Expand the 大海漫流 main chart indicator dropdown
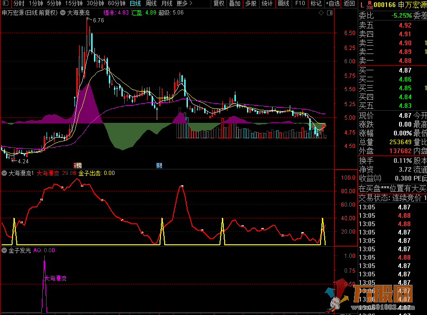Viewport: 427px width, 315px height. [63, 13]
